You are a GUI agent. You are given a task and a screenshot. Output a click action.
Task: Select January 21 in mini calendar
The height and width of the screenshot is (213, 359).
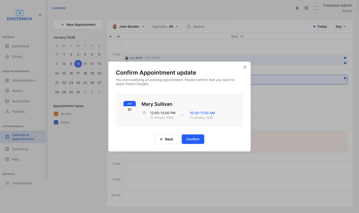tap(57, 83)
